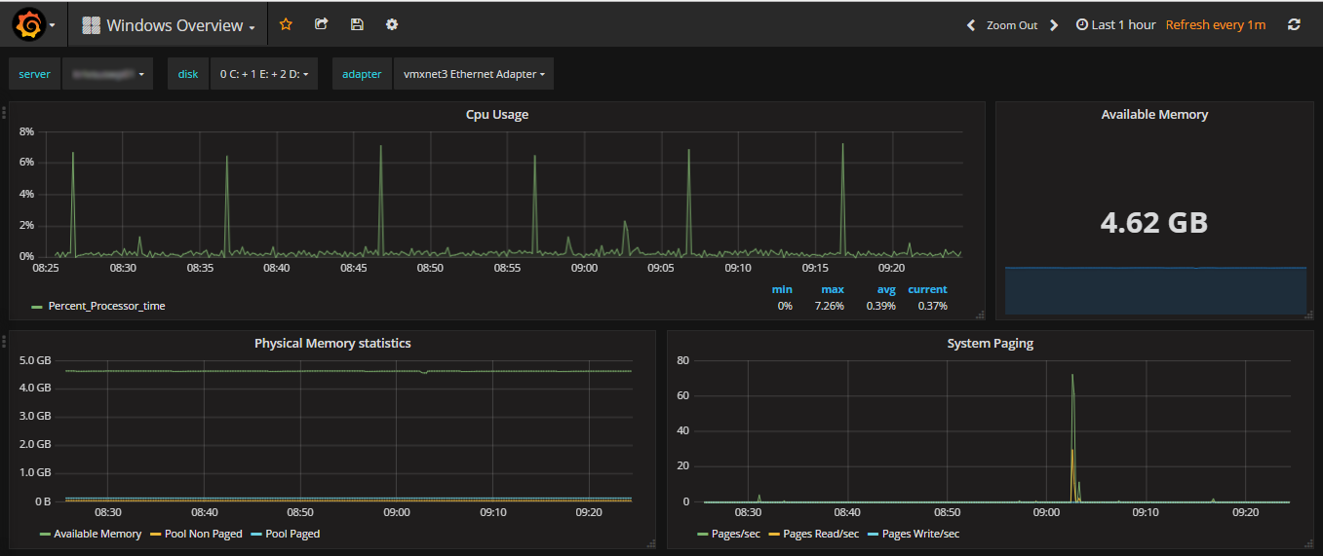Sort legend by the max column header
The width and height of the screenshot is (1323, 556).
pyautogui.click(x=833, y=289)
